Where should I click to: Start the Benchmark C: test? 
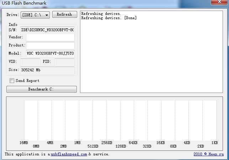coord(41,89)
